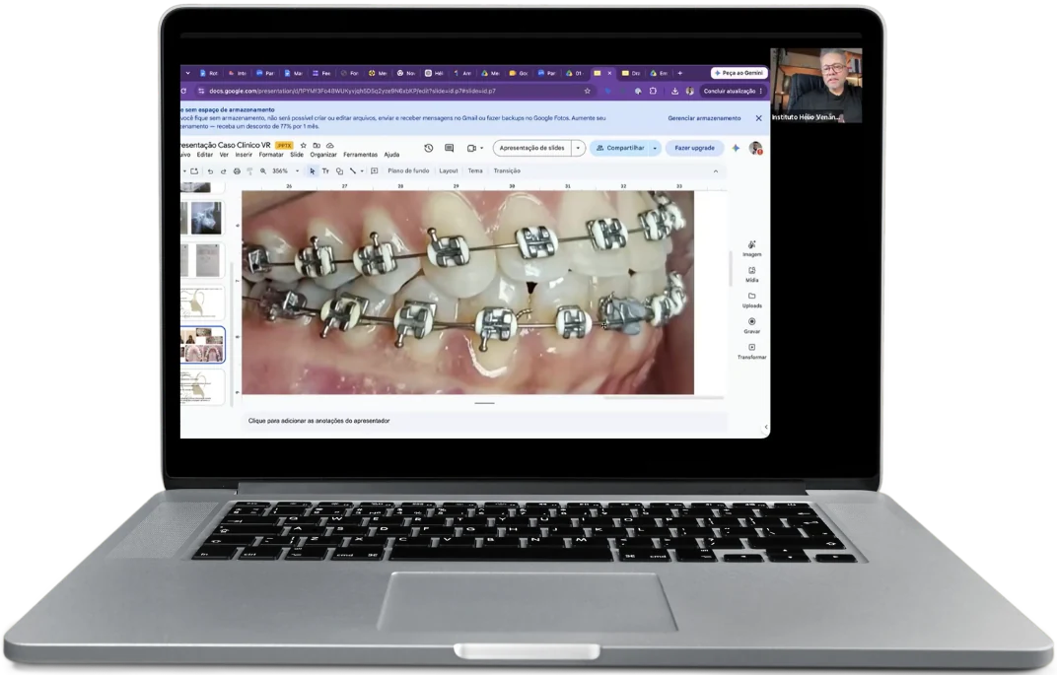Open version history clock icon
Viewport: 1057px width, 675px height.
pos(429,148)
